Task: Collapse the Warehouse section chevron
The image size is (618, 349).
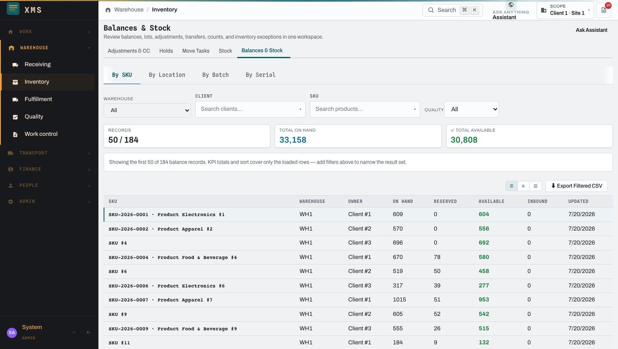Action: [x=89, y=48]
